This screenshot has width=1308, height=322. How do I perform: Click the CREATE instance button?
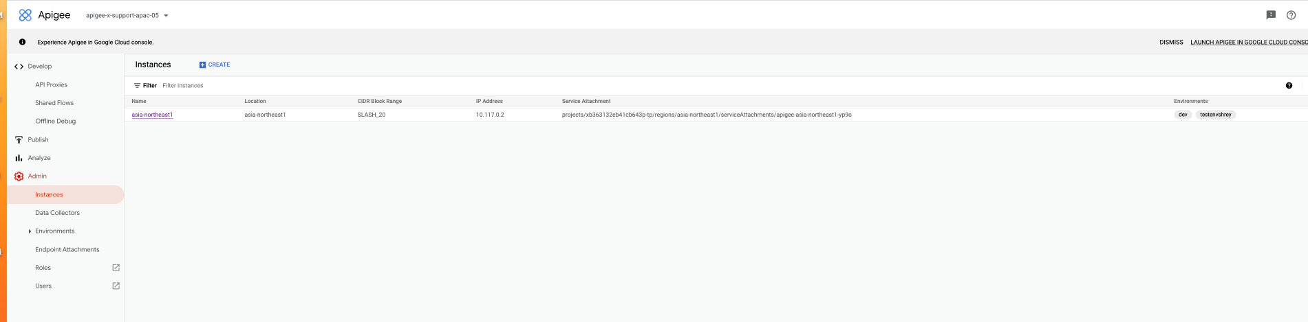click(x=215, y=65)
